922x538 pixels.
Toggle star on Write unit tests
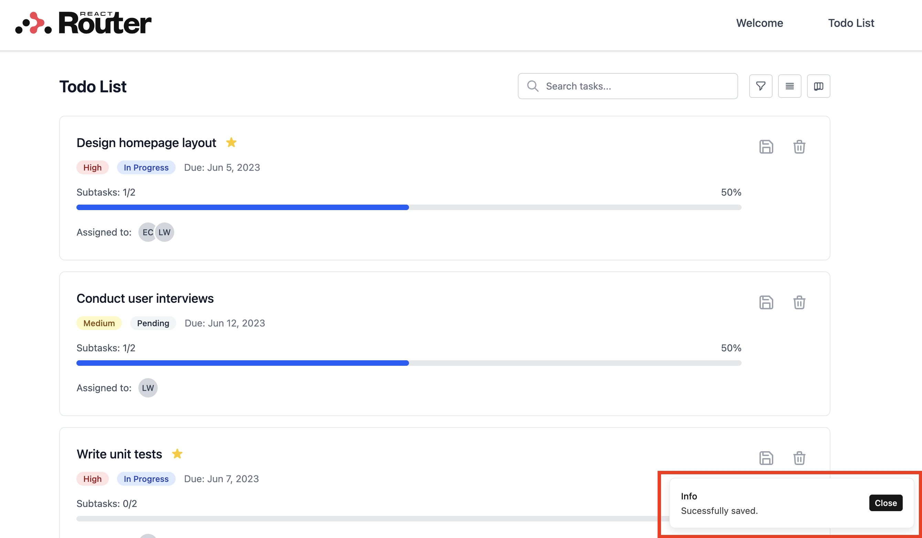tap(177, 454)
